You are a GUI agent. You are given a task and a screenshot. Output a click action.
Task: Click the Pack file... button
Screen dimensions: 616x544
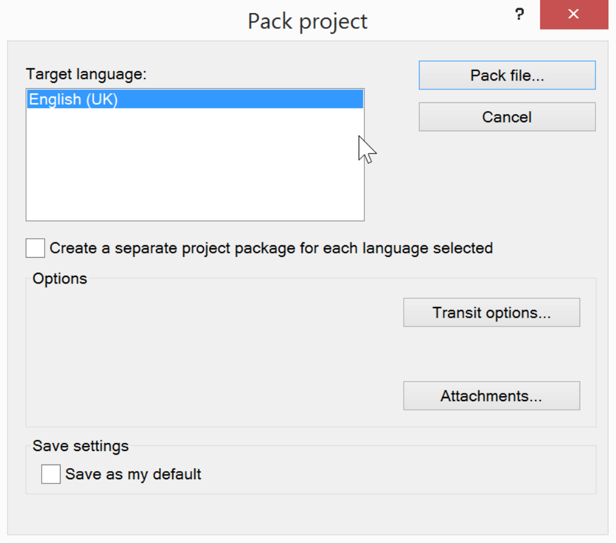(x=507, y=75)
